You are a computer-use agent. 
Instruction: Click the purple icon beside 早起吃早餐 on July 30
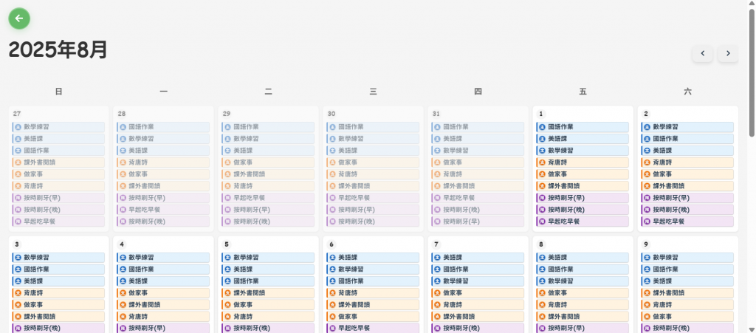[x=332, y=198]
